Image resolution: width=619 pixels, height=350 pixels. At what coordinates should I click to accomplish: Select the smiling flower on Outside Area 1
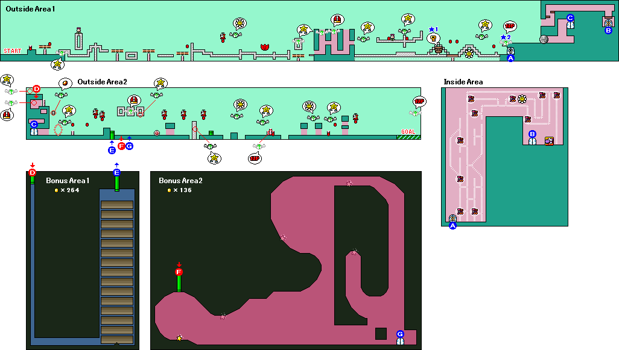pos(469,53)
